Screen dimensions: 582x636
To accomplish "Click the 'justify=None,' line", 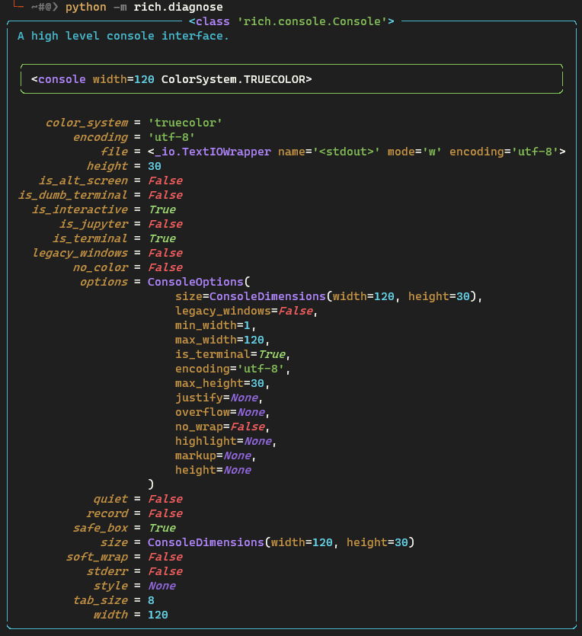I will pyautogui.click(x=219, y=398).
